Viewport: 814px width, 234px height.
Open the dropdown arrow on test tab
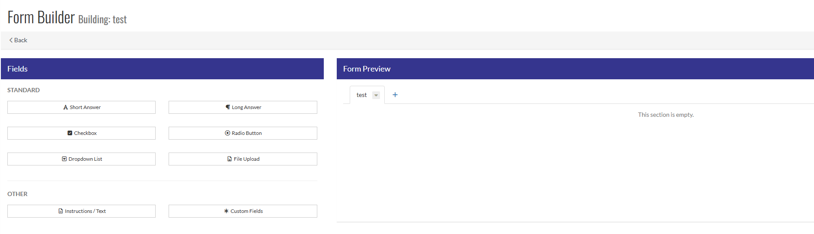point(376,95)
